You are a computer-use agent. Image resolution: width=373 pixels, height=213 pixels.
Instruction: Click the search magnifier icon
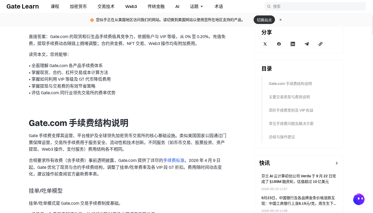pos(269,6)
